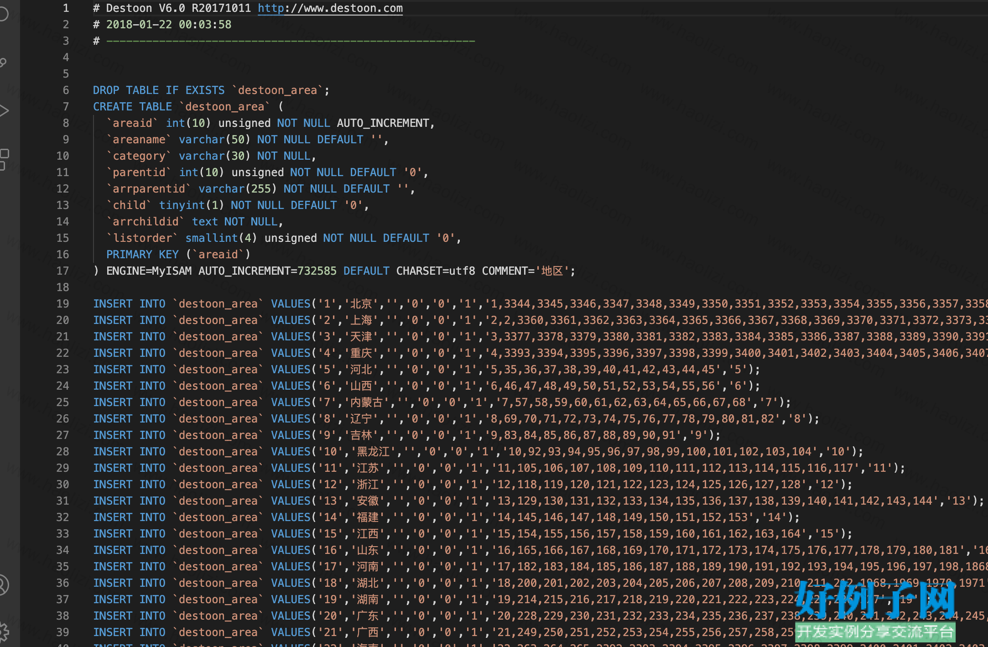Click the INSERT row for '重庆'

click(541, 353)
